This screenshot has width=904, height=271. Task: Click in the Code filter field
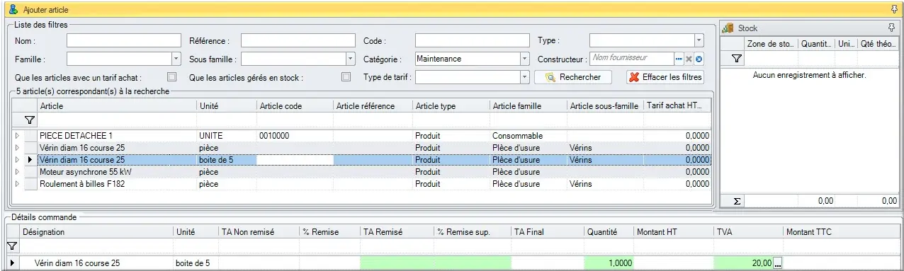click(472, 40)
